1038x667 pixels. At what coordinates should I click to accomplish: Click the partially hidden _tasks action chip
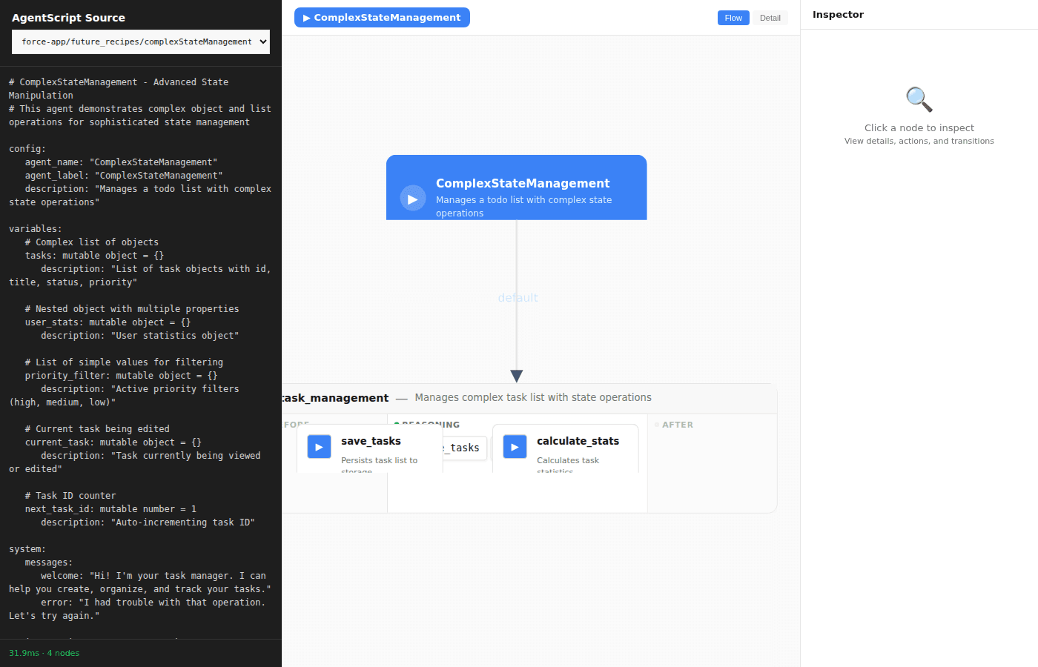pyautogui.click(x=465, y=448)
